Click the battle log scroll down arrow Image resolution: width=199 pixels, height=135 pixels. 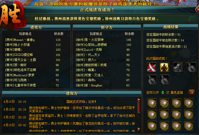point(139,129)
